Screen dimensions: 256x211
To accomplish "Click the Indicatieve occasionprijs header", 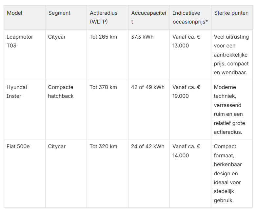I will pos(190,17).
